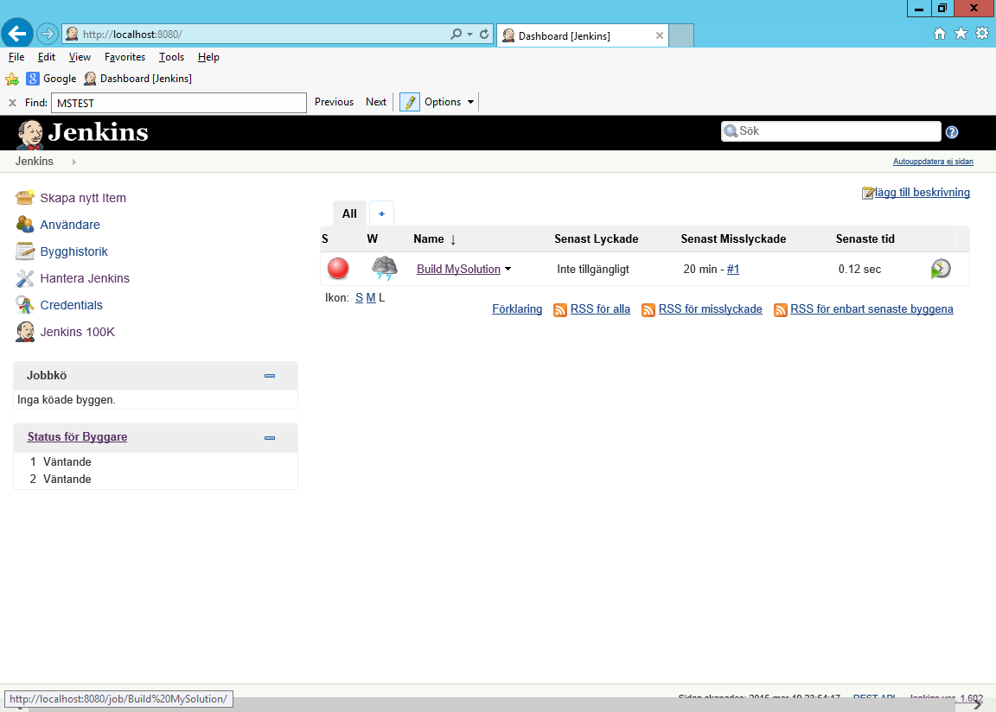
Task: Sort the table by Name column
Action: point(435,238)
